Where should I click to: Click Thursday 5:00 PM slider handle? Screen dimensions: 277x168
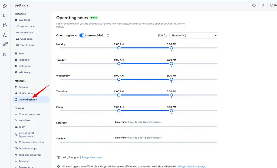(171, 95)
